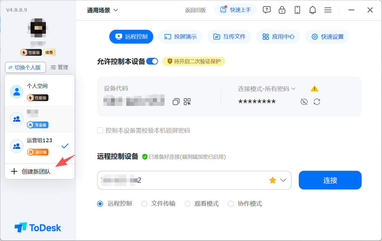The width and height of the screenshot is (382, 241).
Task: Expand the remote device history chevron
Action: click(x=283, y=180)
